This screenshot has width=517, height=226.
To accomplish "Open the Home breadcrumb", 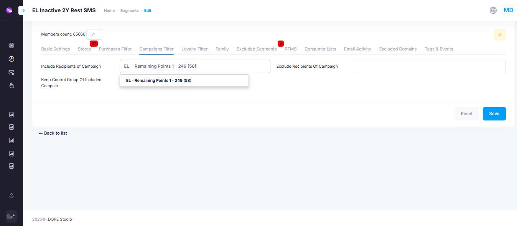I will (109, 11).
